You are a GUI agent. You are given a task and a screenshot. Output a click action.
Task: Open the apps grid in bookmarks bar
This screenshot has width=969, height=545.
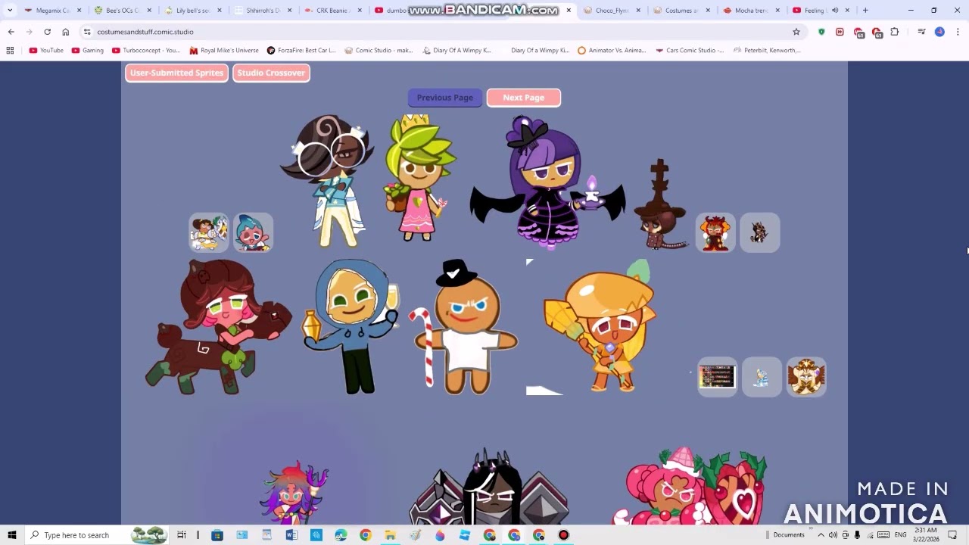(x=10, y=50)
